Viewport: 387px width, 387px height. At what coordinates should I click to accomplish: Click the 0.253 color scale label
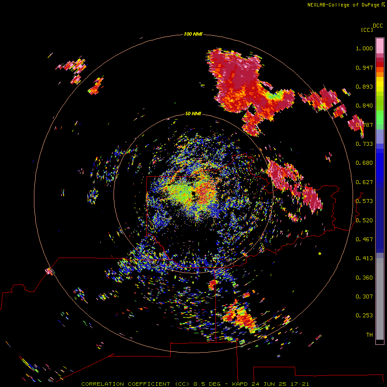364,316
